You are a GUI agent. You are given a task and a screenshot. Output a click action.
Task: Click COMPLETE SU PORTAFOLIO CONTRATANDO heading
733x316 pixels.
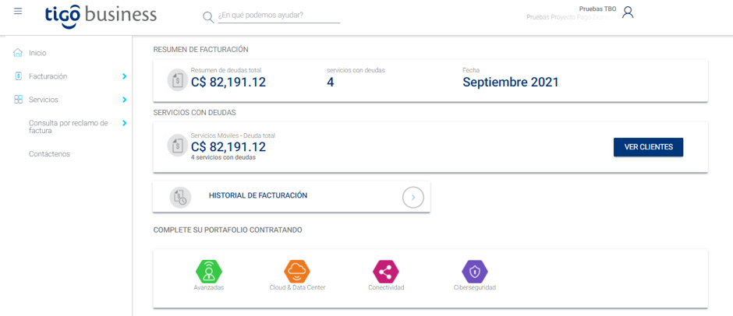point(227,230)
